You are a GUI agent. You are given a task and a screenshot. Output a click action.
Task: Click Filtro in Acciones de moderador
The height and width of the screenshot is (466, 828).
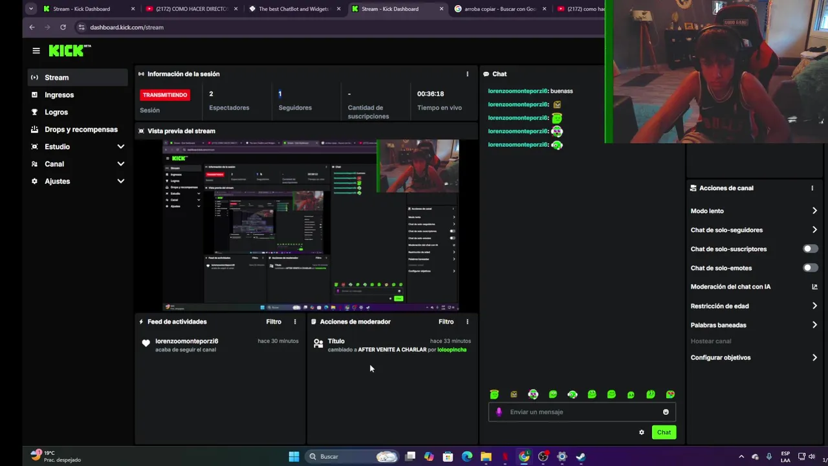coord(446,322)
